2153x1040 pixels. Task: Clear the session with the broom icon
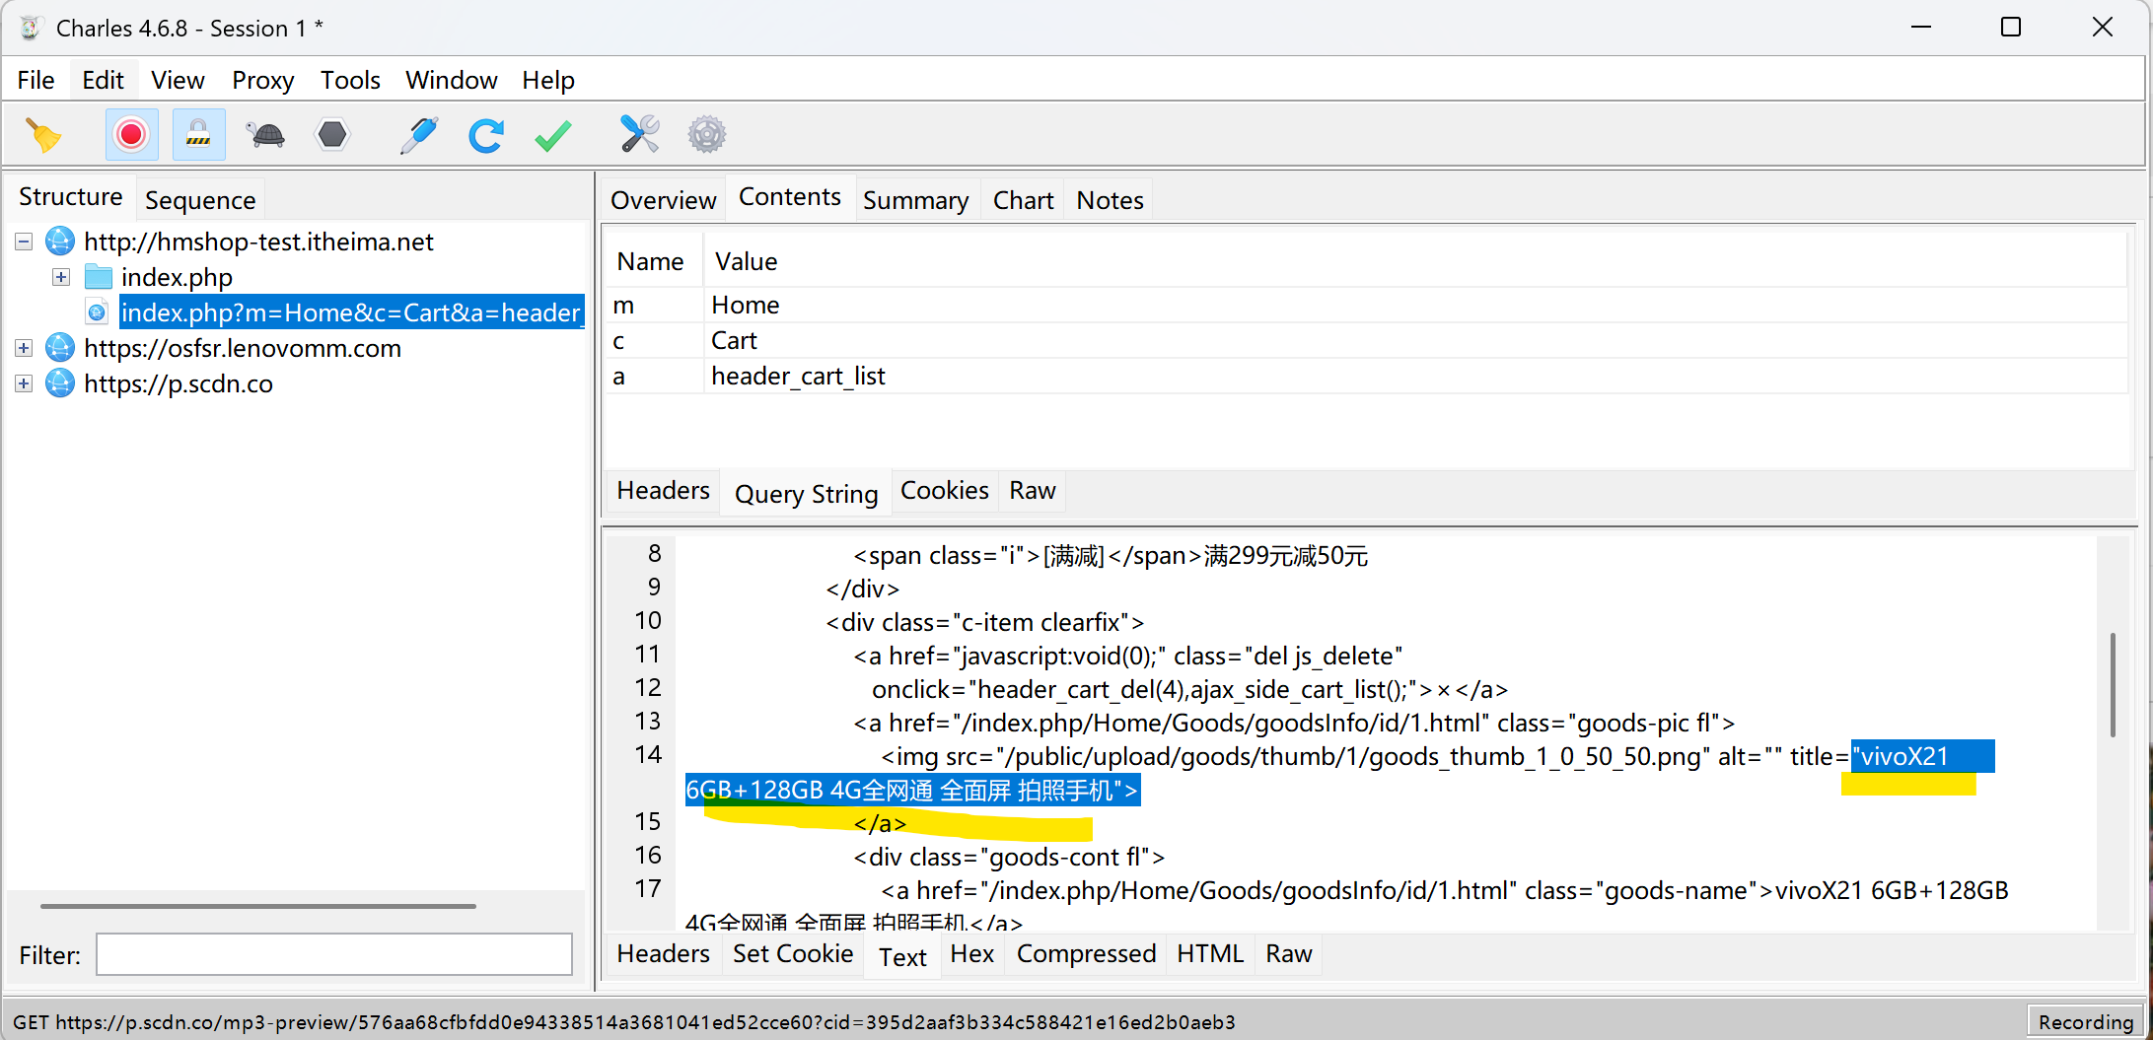43,135
